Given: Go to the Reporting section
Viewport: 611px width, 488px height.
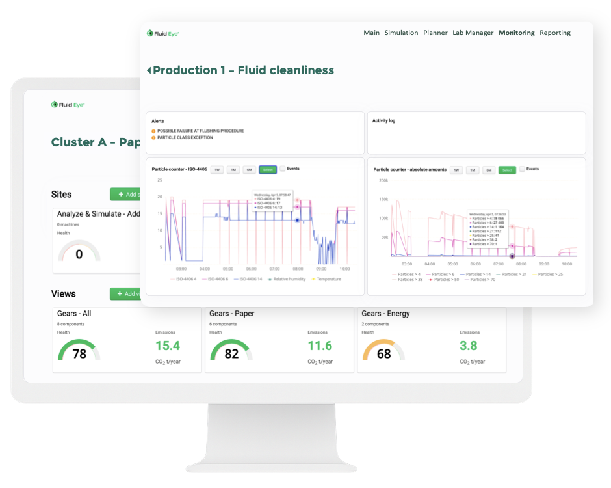Looking at the screenshot, I should click(555, 33).
